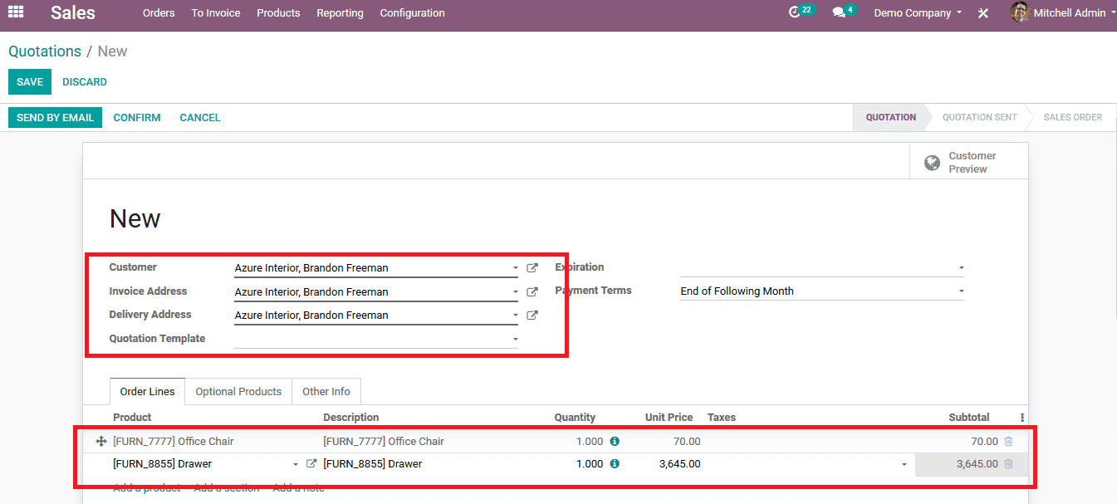Image resolution: width=1117 pixels, height=504 pixels.
Task: Open the Expiration date dropdown
Action: 962,268
